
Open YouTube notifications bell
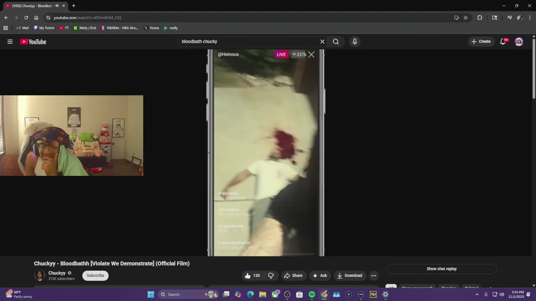pos(503,41)
